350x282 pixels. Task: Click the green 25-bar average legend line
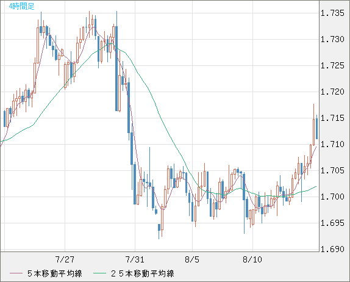(x=99, y=273)
